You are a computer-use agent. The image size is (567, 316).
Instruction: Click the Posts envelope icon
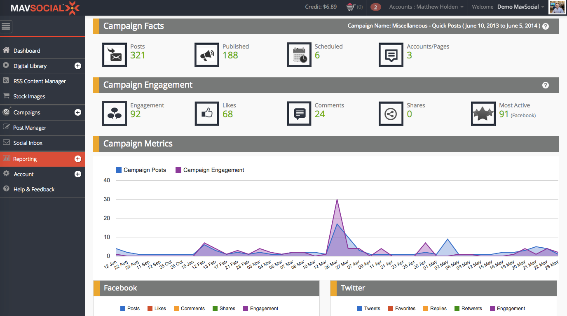(115, 55)
